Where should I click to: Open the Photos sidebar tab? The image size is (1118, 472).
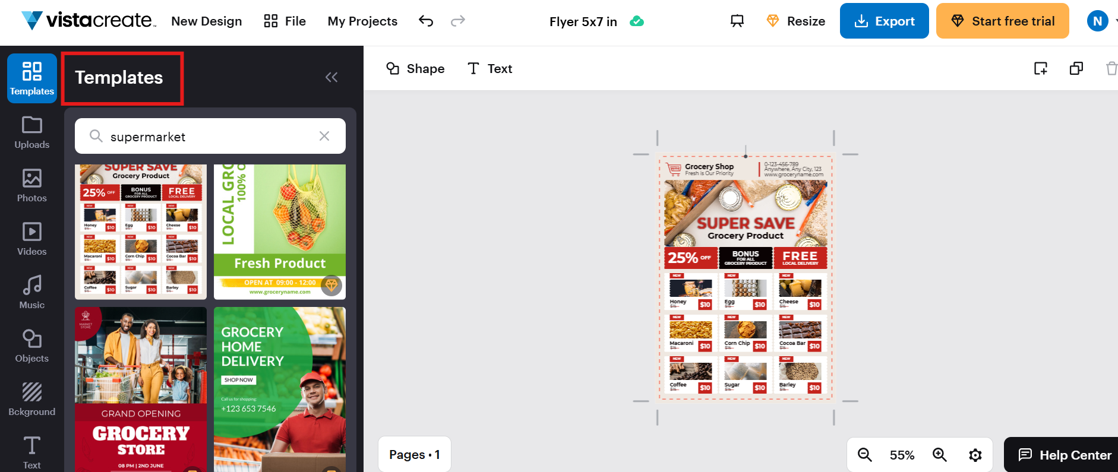[x=32, y=186]
